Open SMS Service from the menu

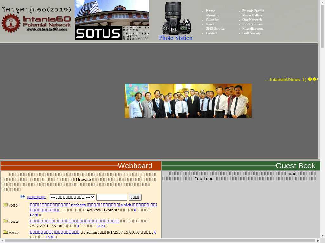click(x=215, y=28)
